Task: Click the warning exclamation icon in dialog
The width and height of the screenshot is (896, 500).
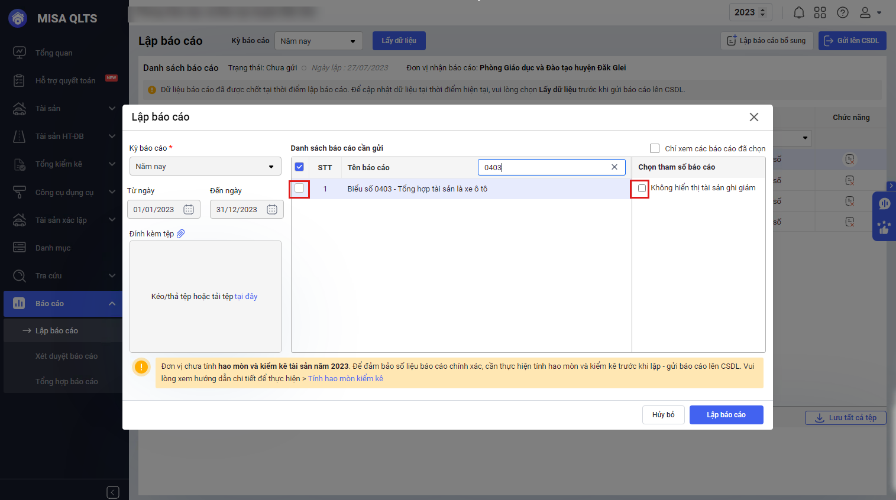Action: pyautogui.click(x=142, y=367)
